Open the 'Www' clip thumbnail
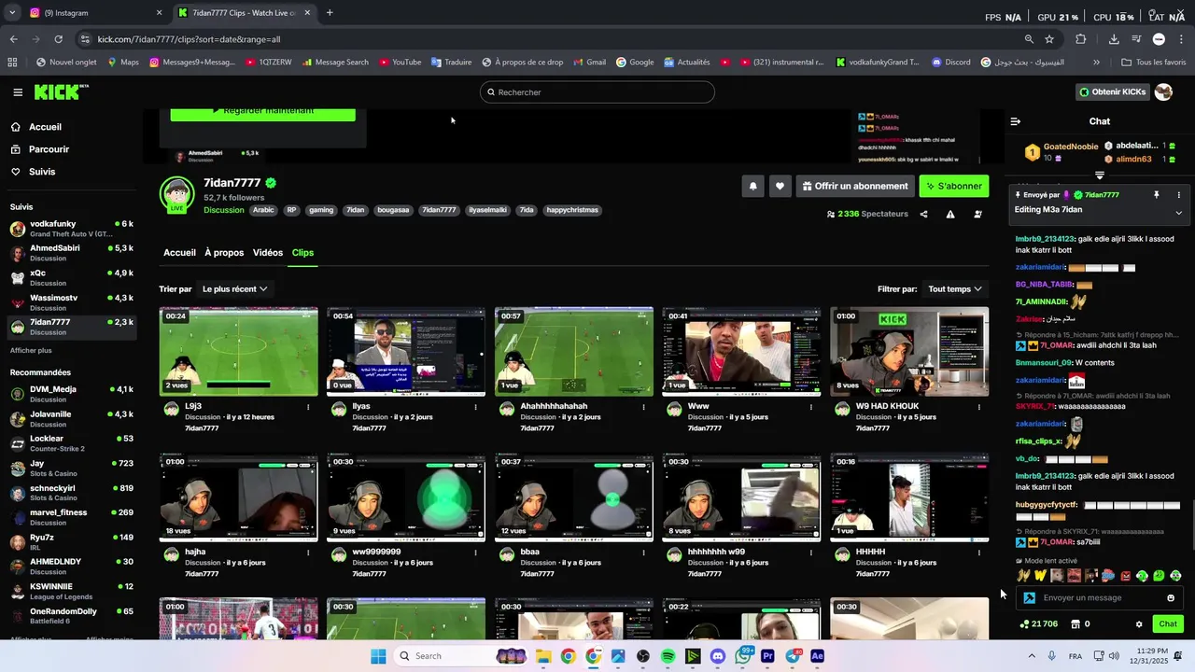The image size is (1195, 672). 741,352
